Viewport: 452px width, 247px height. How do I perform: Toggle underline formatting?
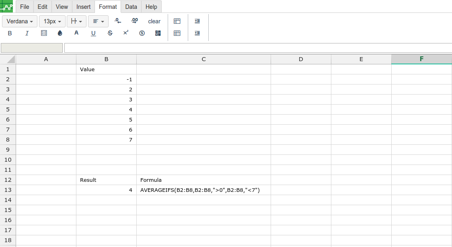click(x=93, y=33)
